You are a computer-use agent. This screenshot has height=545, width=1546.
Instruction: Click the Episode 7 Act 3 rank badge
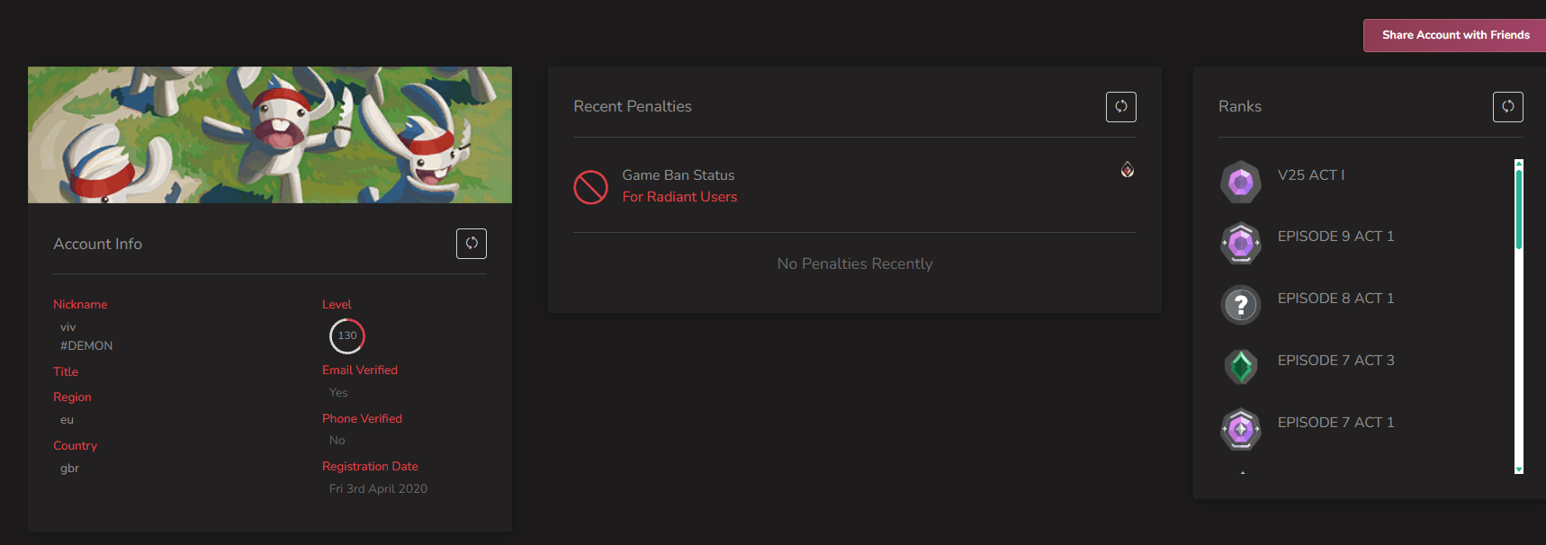[x=1241, y=367]
